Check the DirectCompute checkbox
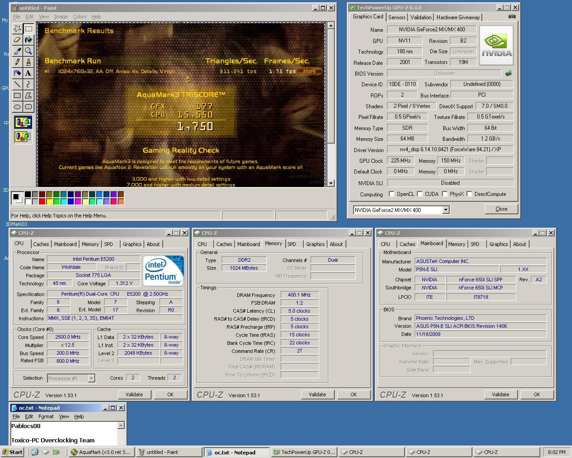Viewport: 572px width, 458px height. [x=469, y=194]
